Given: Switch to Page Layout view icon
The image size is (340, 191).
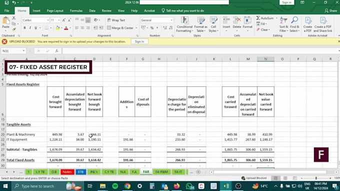Looking at the screenshot, I should click(285, 178).
